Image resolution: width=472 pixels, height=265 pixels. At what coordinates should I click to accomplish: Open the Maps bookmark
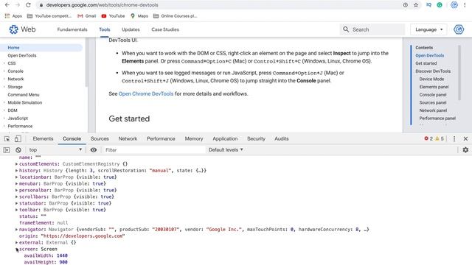(x=139, y=16)
